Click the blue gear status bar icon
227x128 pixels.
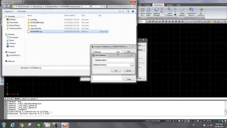pos(220,121)
